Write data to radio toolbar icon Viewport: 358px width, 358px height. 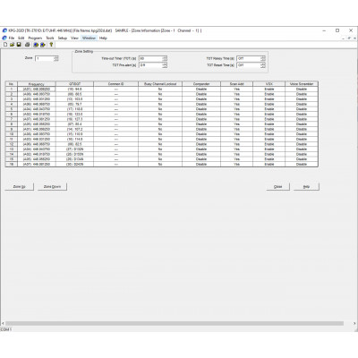click(x=43, y=45)
